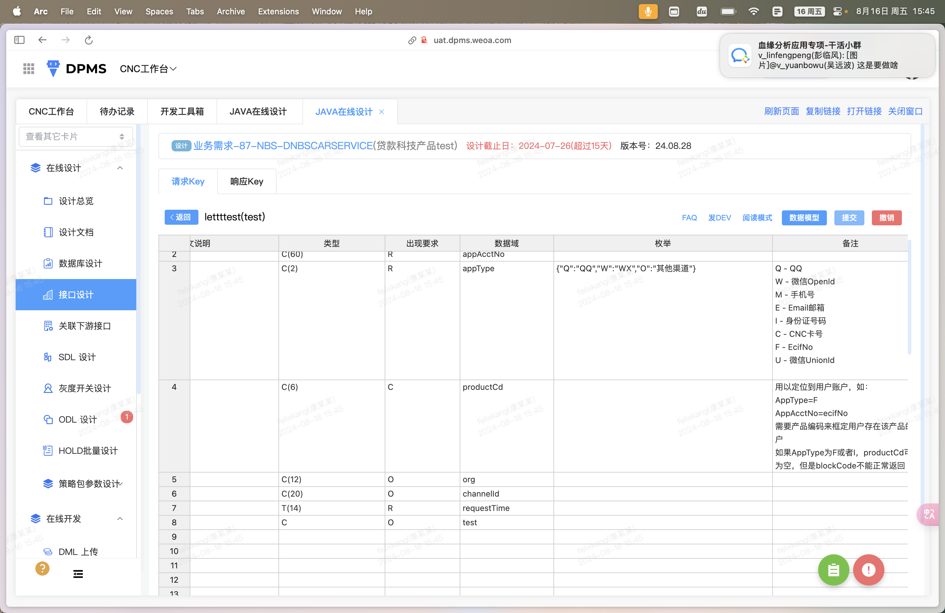This screenshot has height=613, width=945.
Task: Select the T(14) type cell
Action: (332, 508)
